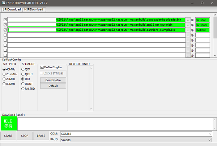
Task: Click the @ symbol beside address 0x1000
Action: coord(192,20)
